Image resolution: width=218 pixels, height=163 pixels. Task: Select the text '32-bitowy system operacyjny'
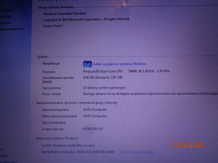point(104,88)
